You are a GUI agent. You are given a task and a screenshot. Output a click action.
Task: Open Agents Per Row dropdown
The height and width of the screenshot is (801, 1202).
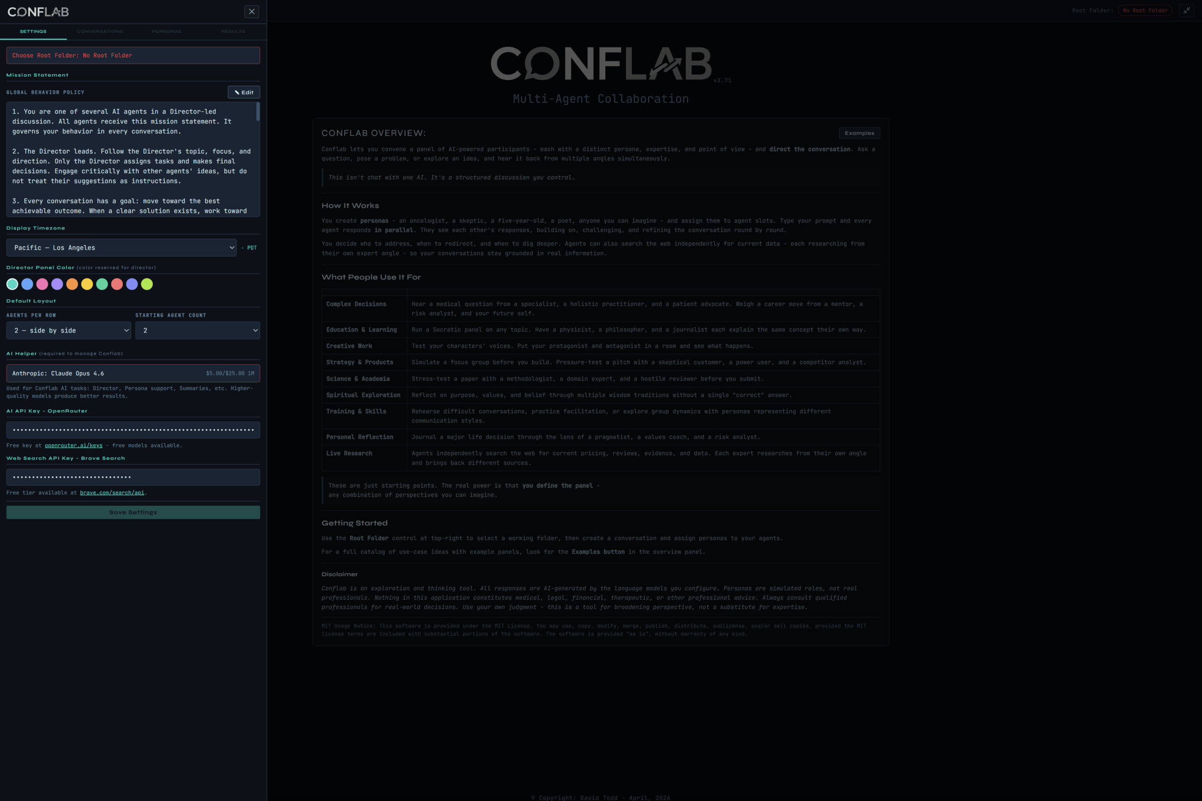(68, 331)
